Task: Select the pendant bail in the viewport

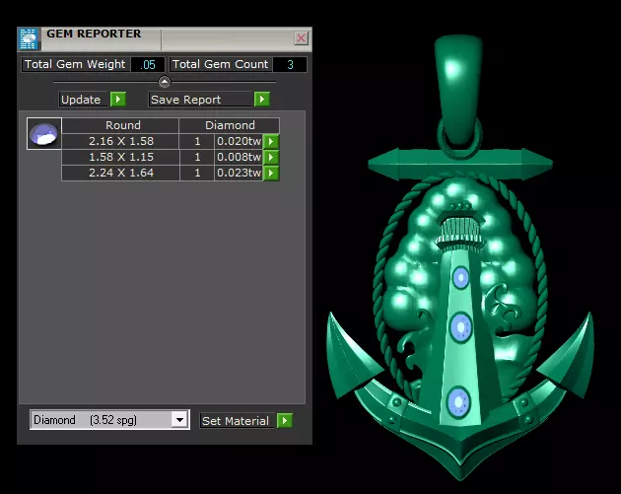Action: pyautogui.click(x=458, y=89)
